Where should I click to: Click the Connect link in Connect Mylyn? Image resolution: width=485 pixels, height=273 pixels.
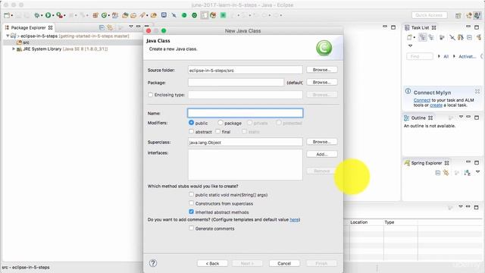coord(422,100)
